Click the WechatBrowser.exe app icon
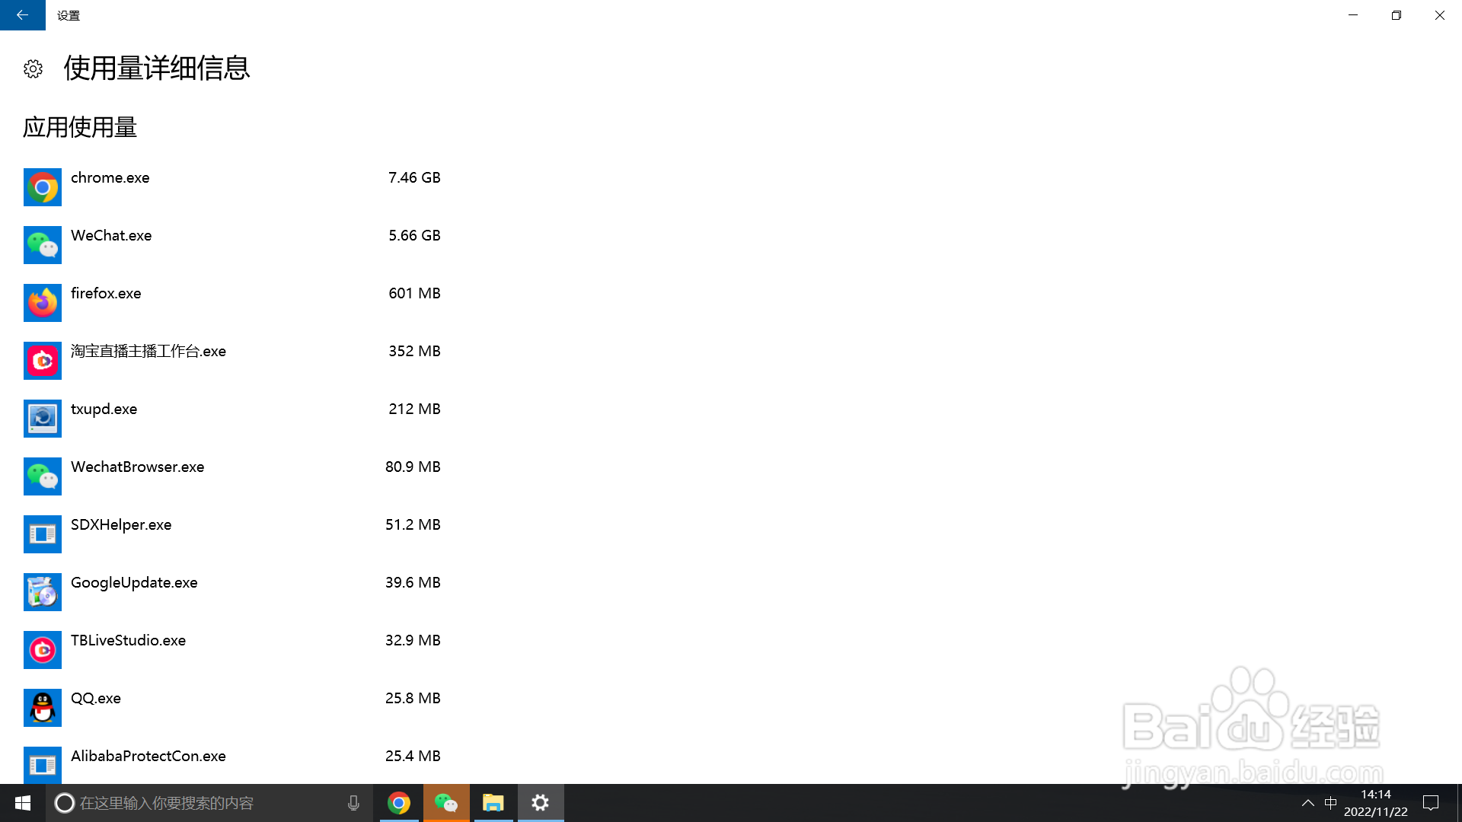The width and height of the screenshot is (1462, 822). (x=43, y=476)
